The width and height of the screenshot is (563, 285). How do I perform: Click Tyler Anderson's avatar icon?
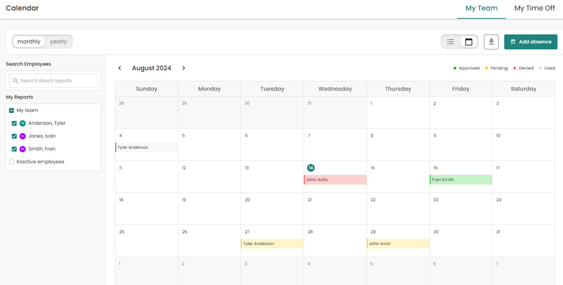23,123
